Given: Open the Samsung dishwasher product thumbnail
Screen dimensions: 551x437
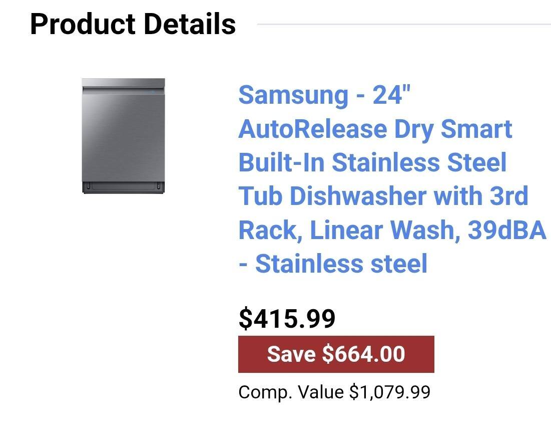Looking at the screenshot, I should 123,136.
